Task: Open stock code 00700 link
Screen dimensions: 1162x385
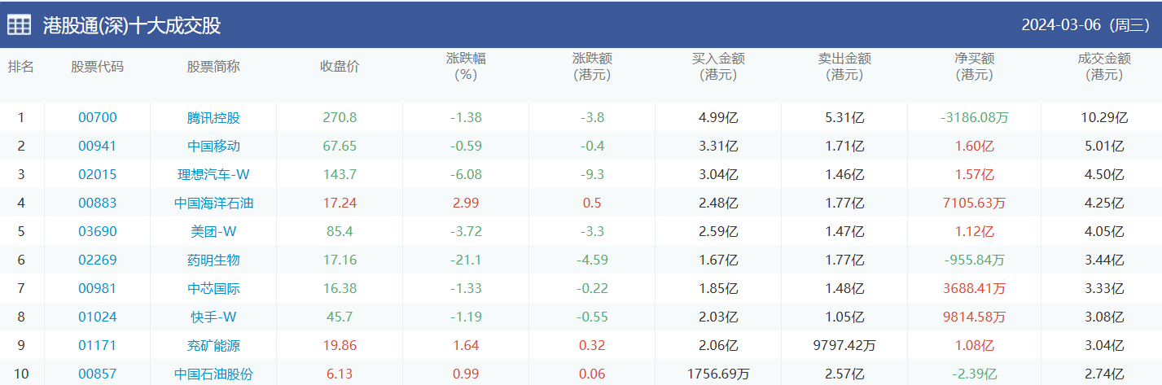Action: (x=98, y=117)
